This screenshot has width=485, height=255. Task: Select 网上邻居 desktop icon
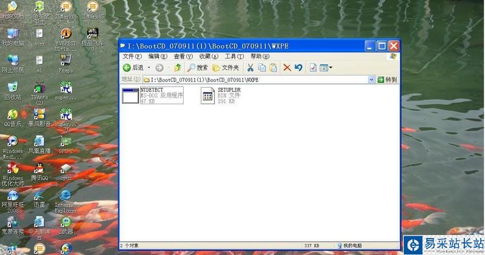[13, 64]
